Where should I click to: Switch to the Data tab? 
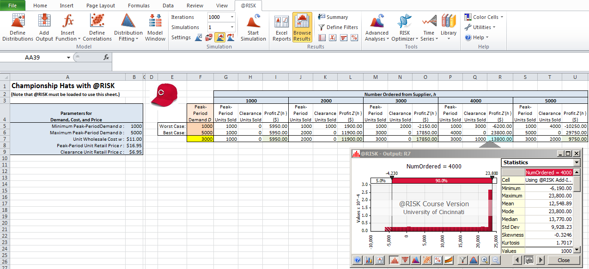coord(168,6)
